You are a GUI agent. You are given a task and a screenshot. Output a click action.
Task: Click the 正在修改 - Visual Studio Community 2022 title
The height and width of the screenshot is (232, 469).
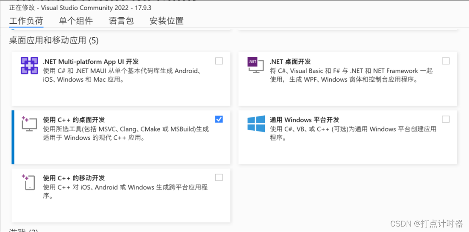tap(80, 8)
